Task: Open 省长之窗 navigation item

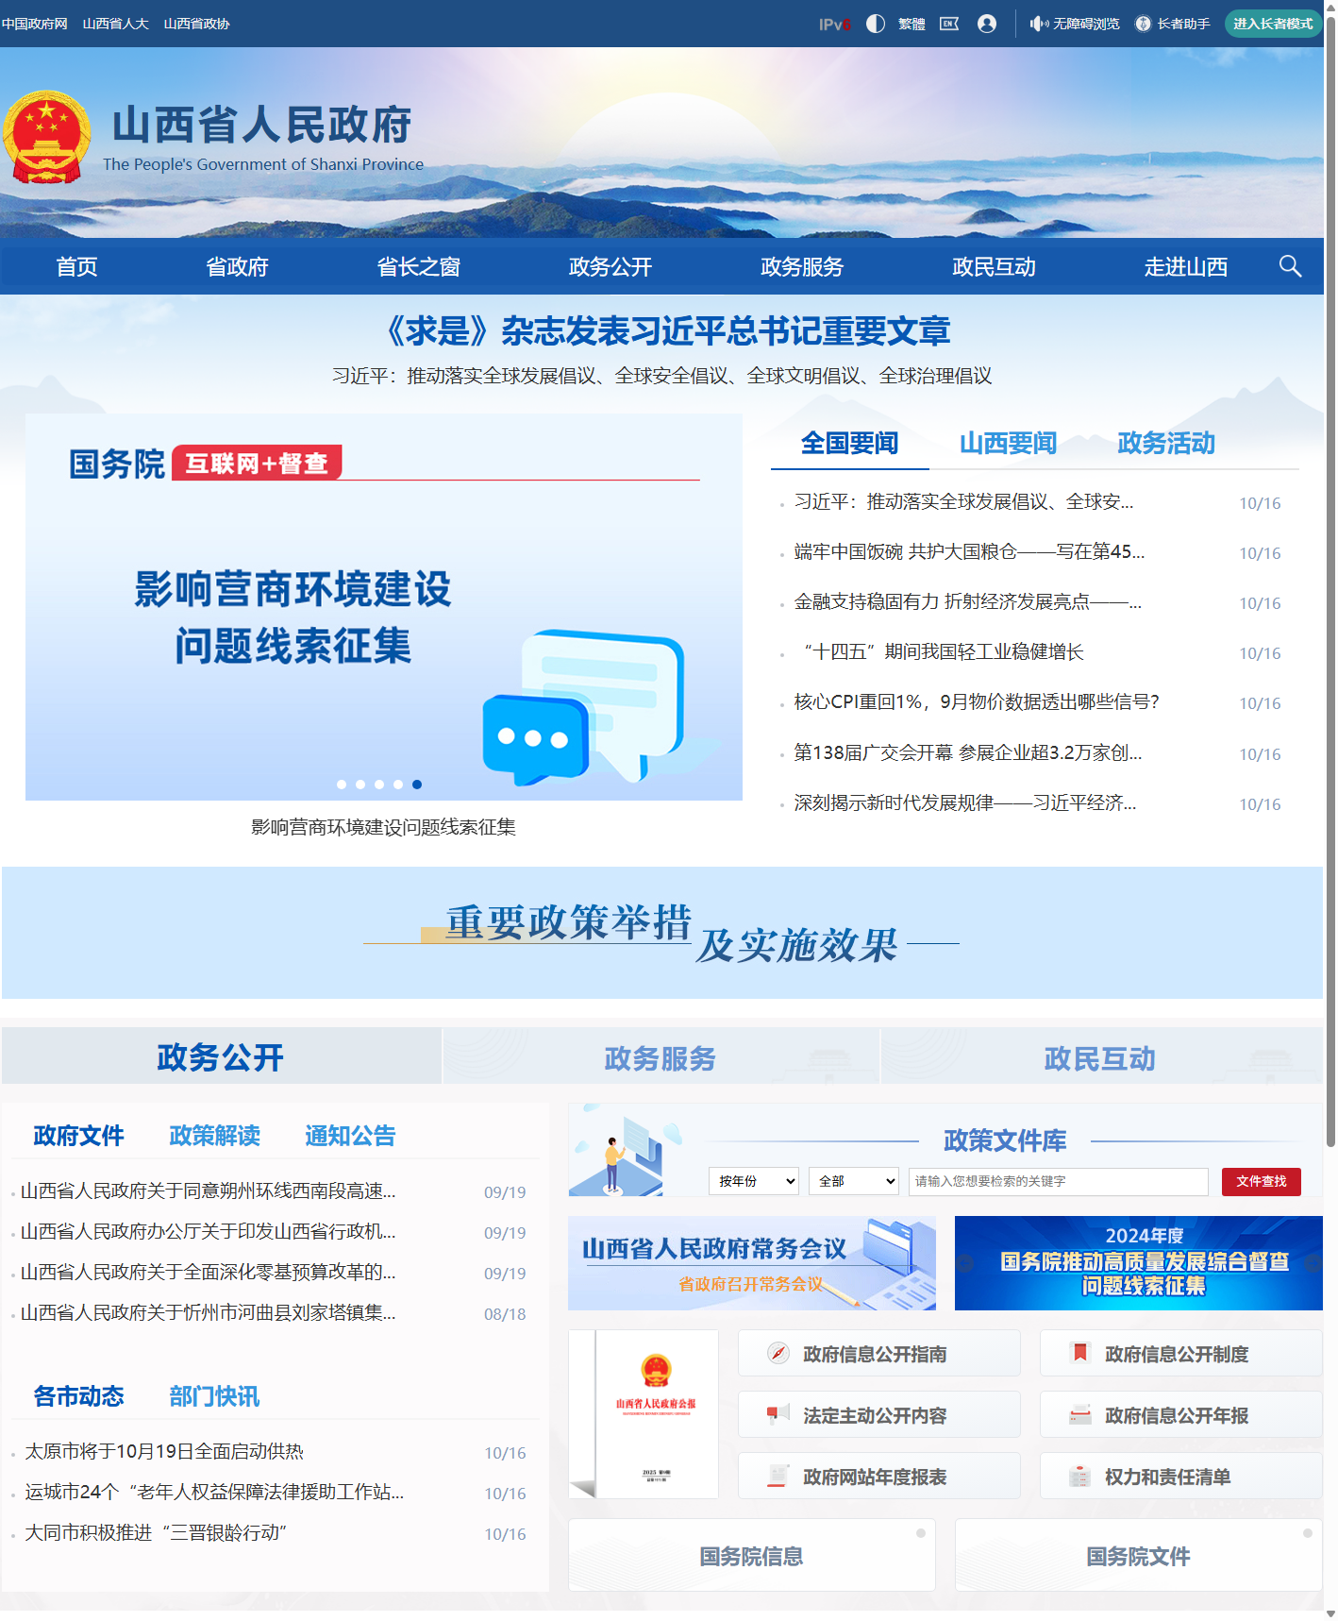Action: tap(418, 266)
